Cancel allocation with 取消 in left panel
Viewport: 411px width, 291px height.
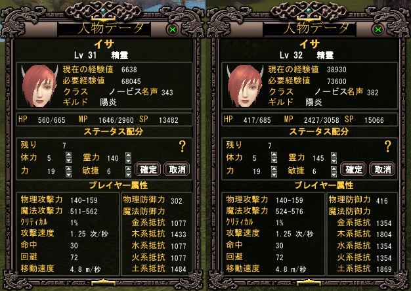click(177, 169)
